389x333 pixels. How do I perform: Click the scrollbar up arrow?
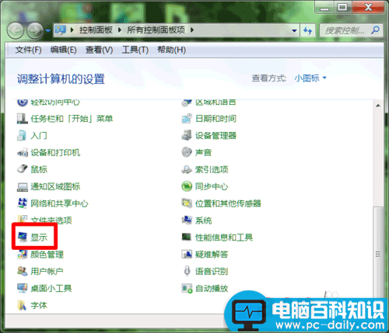pos(378,106)
